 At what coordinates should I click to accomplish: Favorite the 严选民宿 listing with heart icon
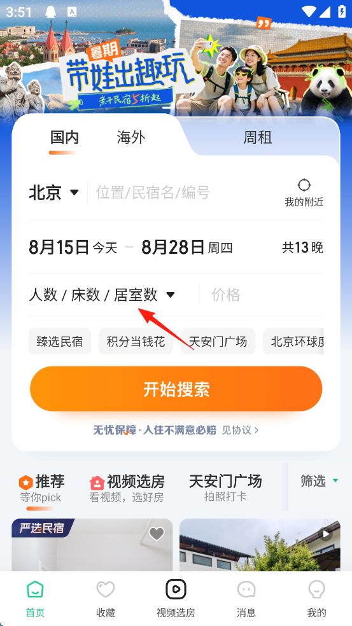point(156,534)
